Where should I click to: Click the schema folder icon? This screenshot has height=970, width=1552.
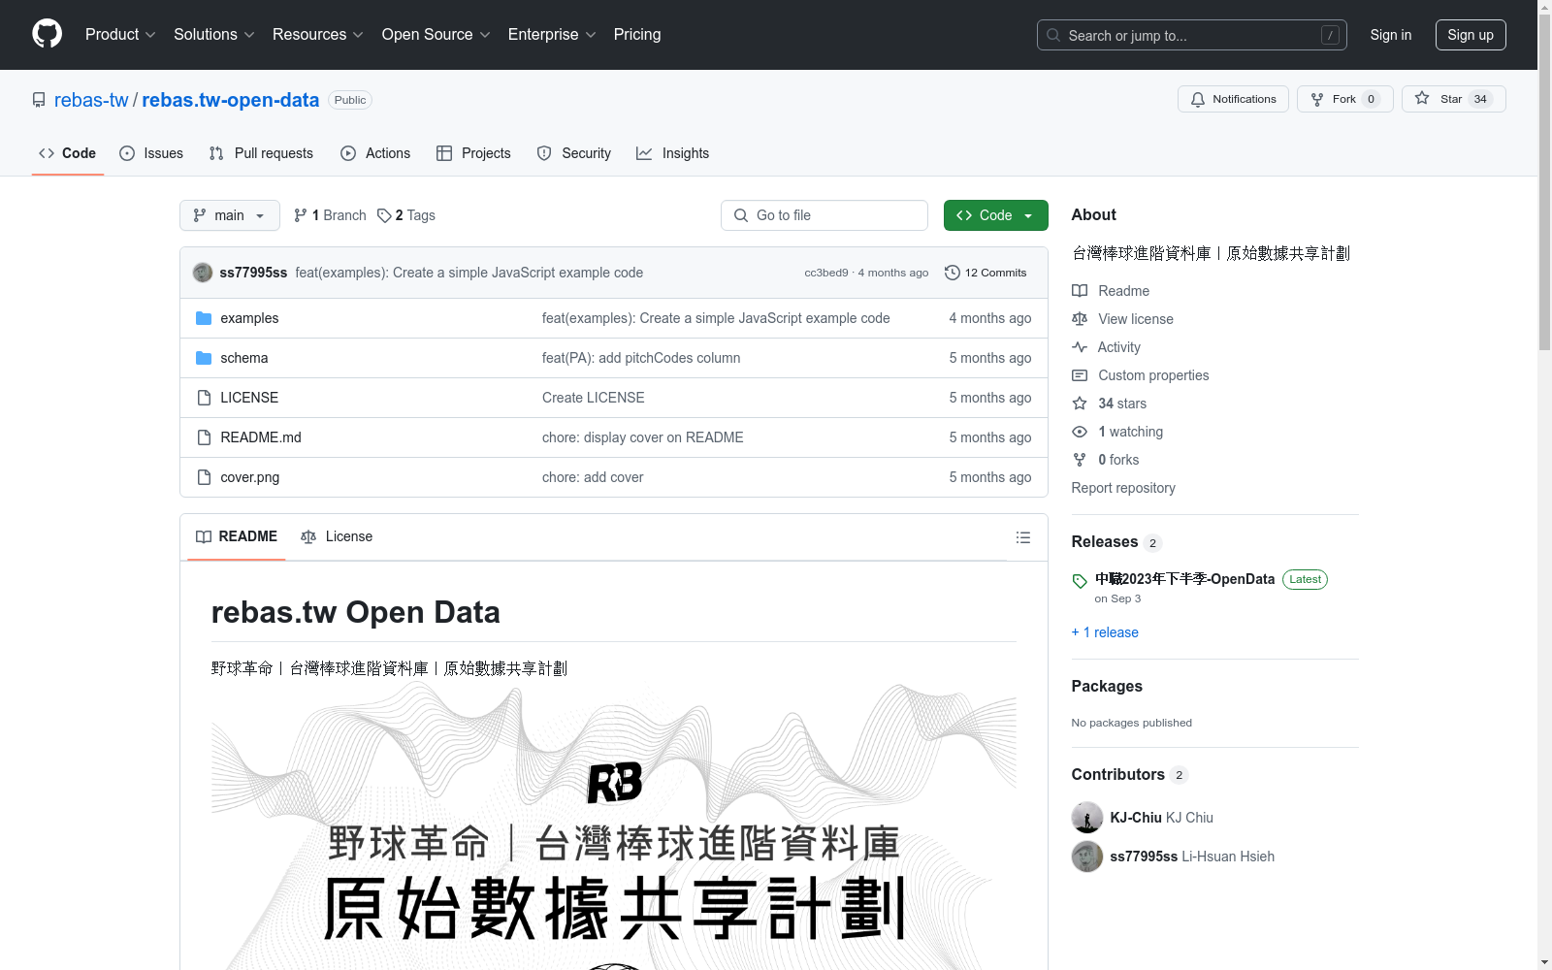[204, 358]
